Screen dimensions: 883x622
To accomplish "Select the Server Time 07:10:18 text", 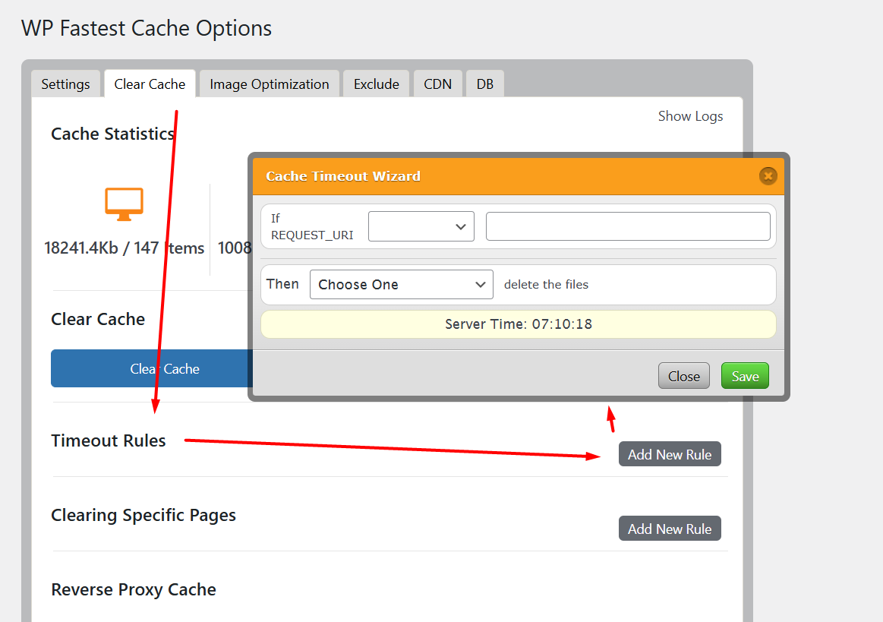I will (518, 324).
